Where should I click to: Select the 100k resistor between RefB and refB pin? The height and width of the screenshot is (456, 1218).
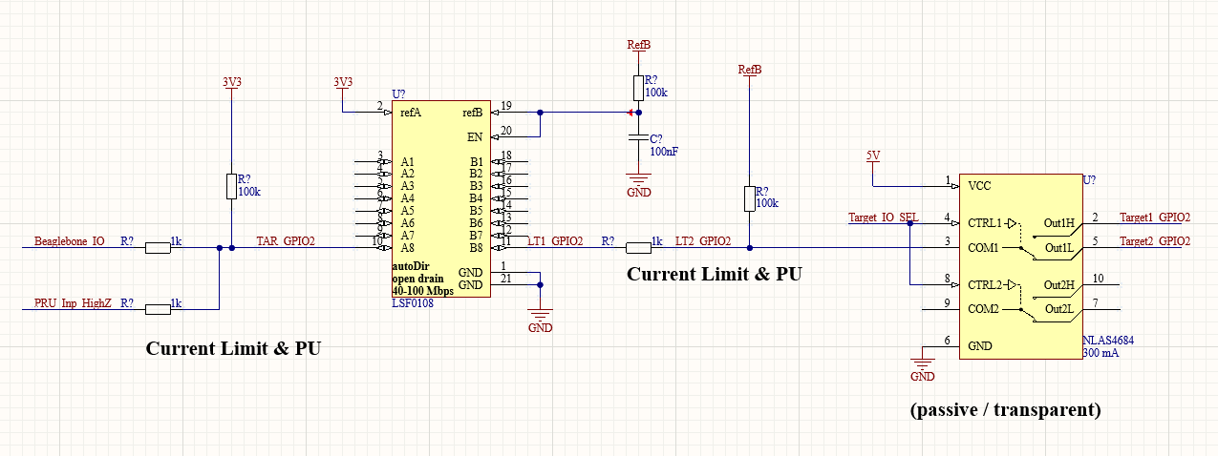(x=639, y=88)
